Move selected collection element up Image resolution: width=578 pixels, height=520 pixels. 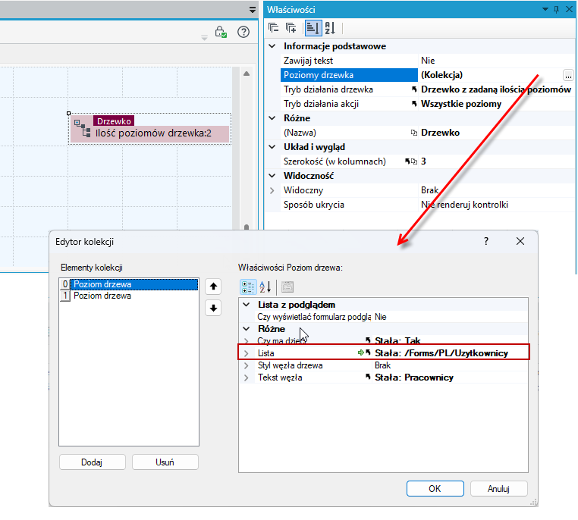point(213,287)
